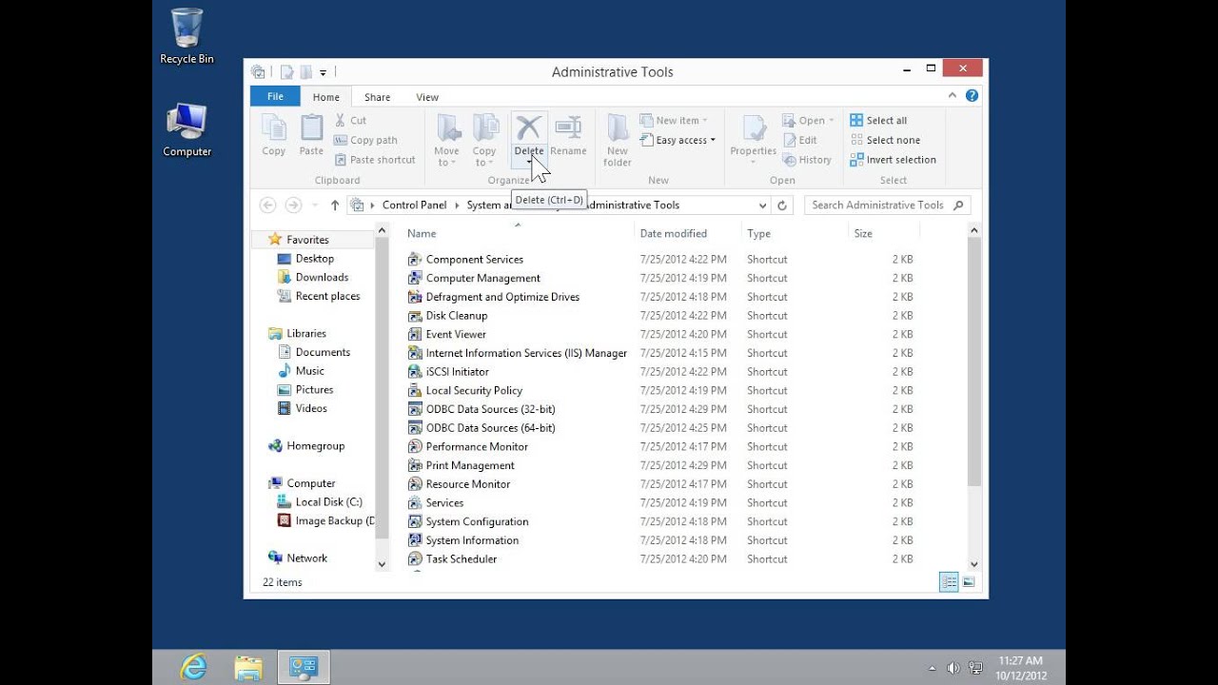
Task: Sort by the Type column header
Action: 758,233
